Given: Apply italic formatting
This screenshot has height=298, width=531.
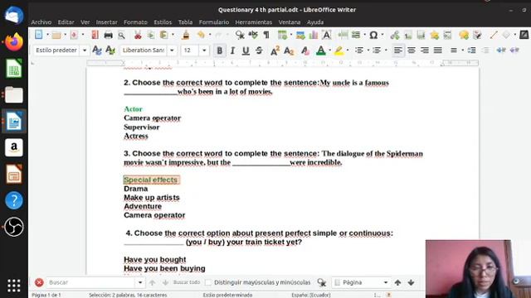Looking at the screenshot, I should (x=232, y=50).
